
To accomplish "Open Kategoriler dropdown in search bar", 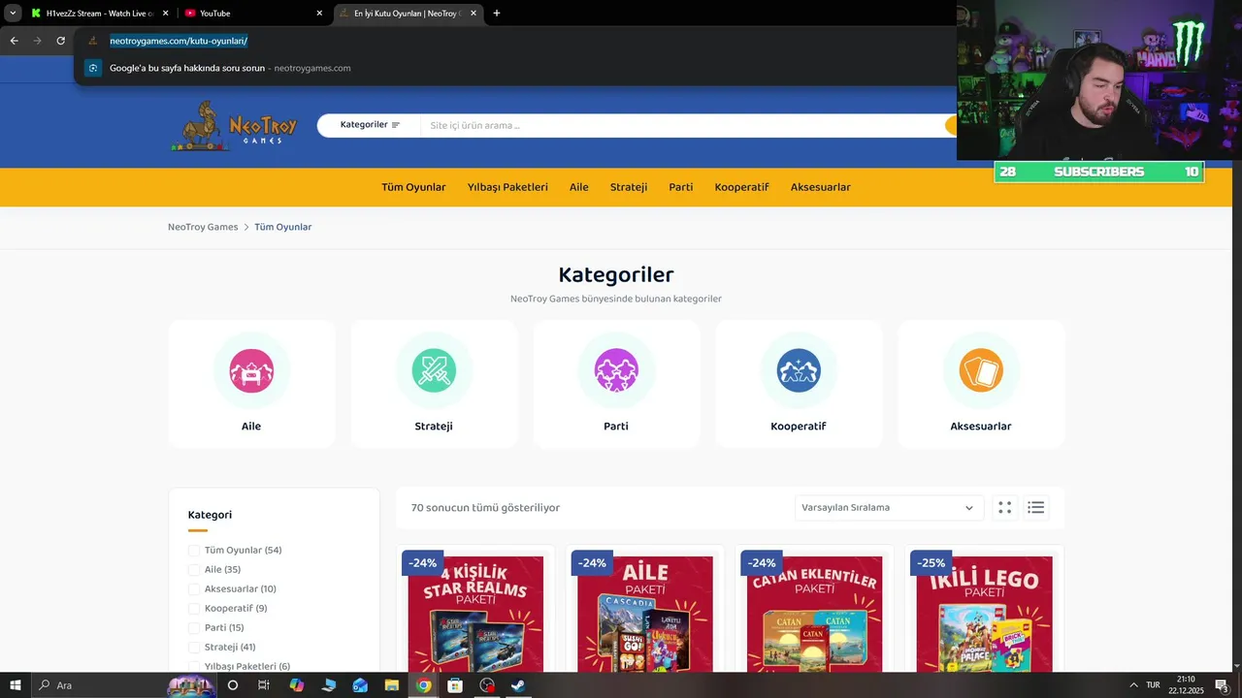I will [x=369, y=125].
